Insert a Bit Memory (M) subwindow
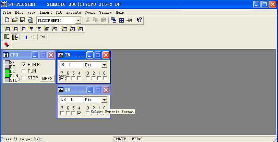The width and height of the screenshot is (278, 142). point(23,29)
